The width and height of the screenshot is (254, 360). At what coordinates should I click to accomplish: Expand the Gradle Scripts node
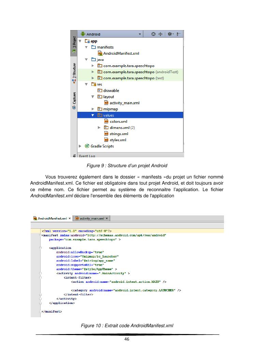coord(80,146)
